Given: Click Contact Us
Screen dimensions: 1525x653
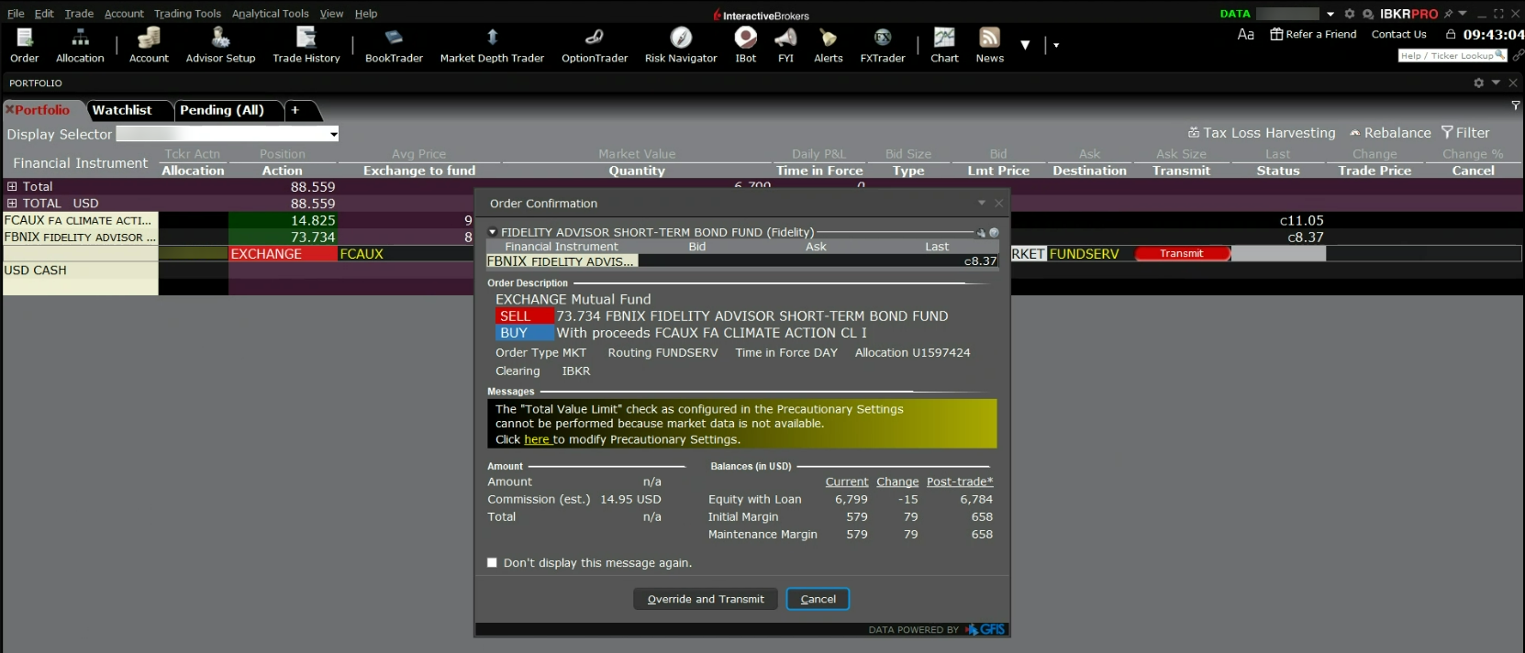Looking at the screenshot, I should tap(1398, 34).
